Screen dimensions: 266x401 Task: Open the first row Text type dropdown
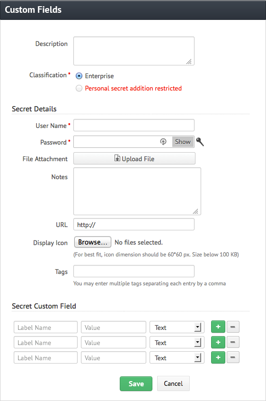(177, 327)
